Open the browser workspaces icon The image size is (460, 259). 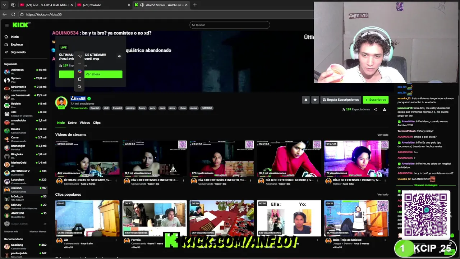tap(13, 5)
